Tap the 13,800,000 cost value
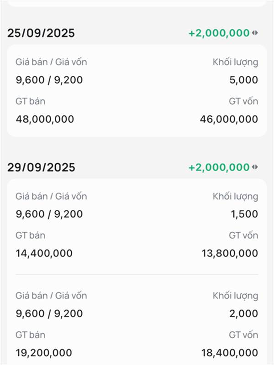This screenshot has height=365, width=274. click(230, 253)
